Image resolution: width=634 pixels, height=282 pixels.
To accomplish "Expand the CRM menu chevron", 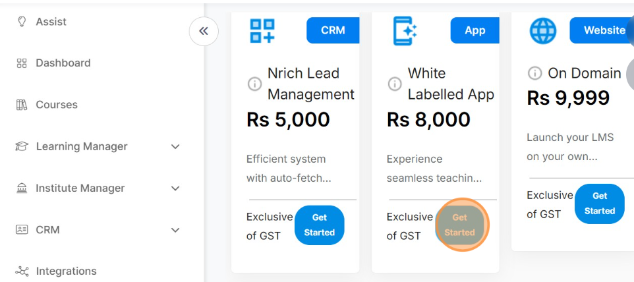I will tap(175, 230).
